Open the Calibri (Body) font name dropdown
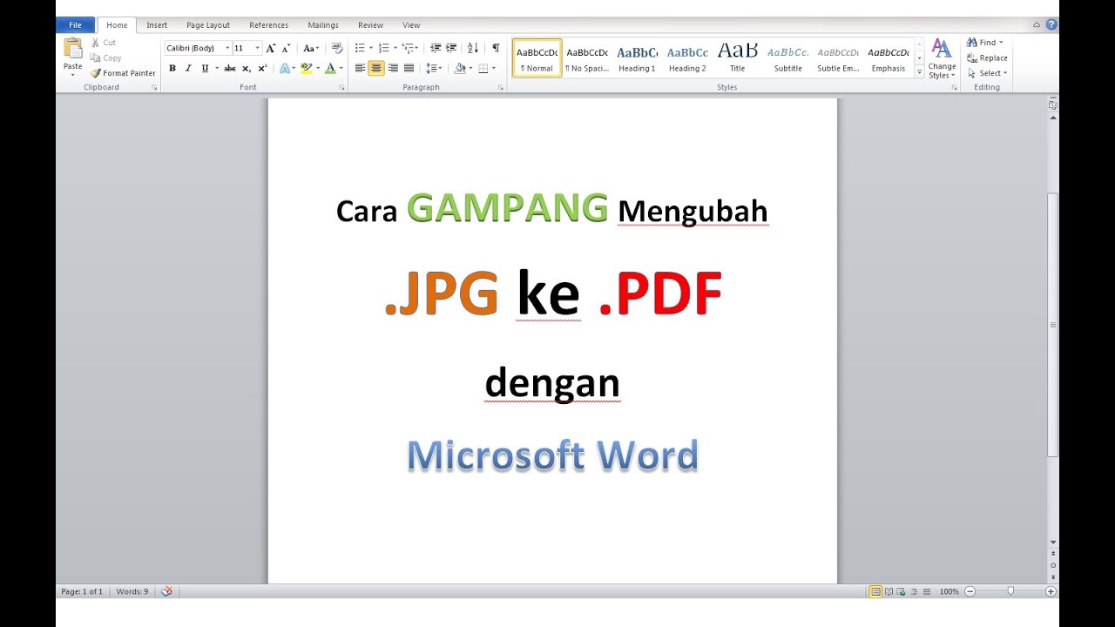 click(x=227, y=49)
